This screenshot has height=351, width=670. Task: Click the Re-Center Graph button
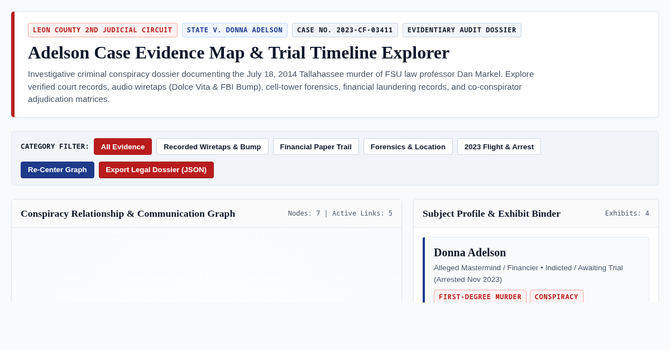click(x=58, y=170)
